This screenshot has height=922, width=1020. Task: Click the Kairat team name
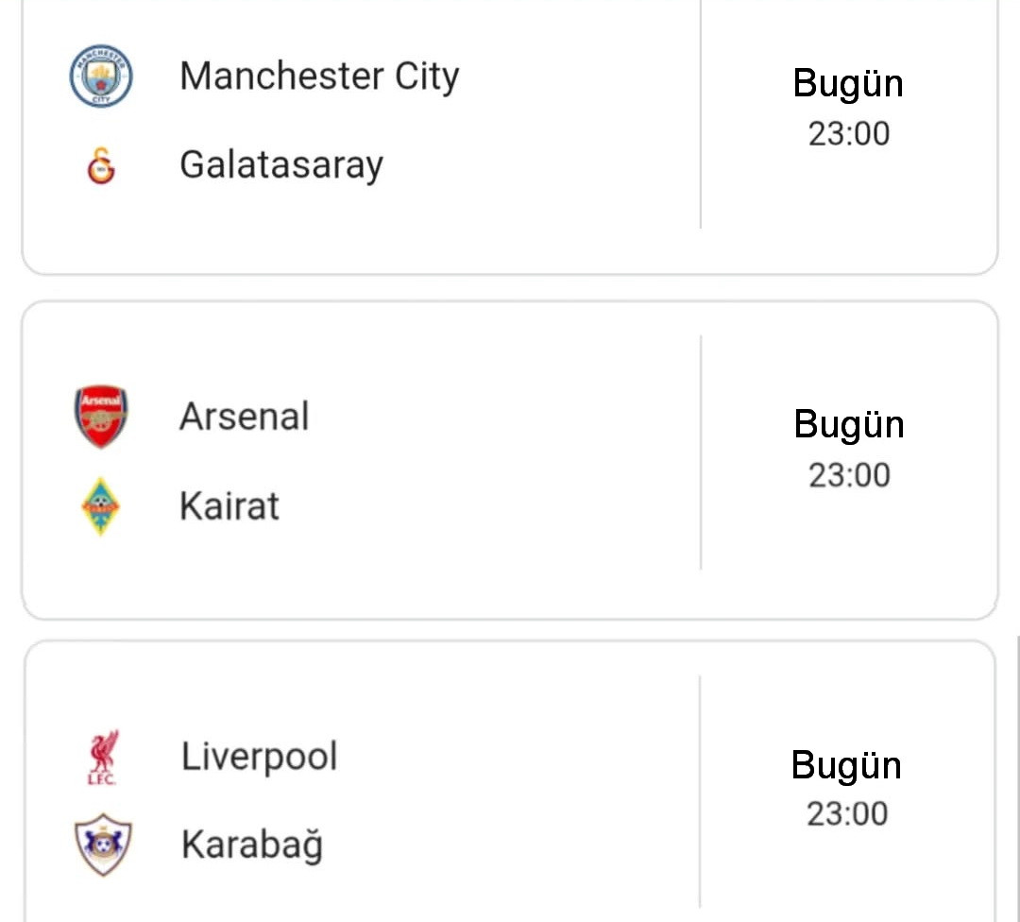point(229,506)
